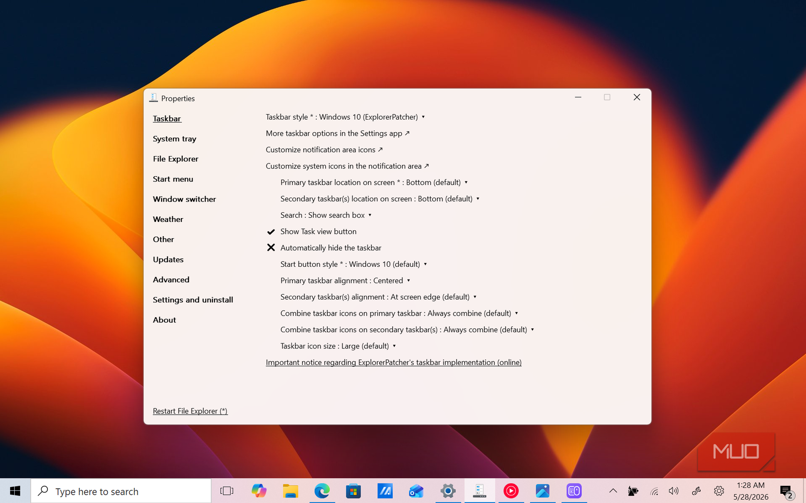Screen dimensions: 806x503
Task: Toggle Show Task view button option
Action: tap(311, 231)
